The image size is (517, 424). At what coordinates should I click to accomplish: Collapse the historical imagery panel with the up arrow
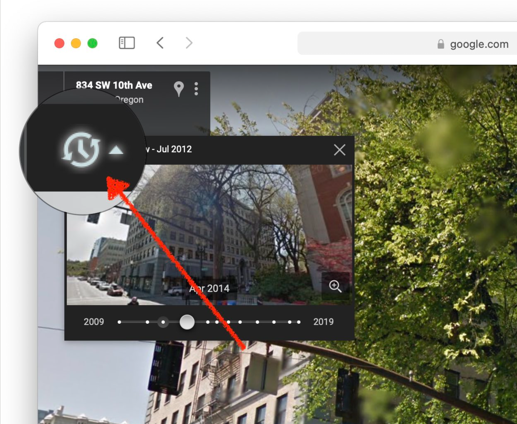pyautogui.click(x=116, y=150)
